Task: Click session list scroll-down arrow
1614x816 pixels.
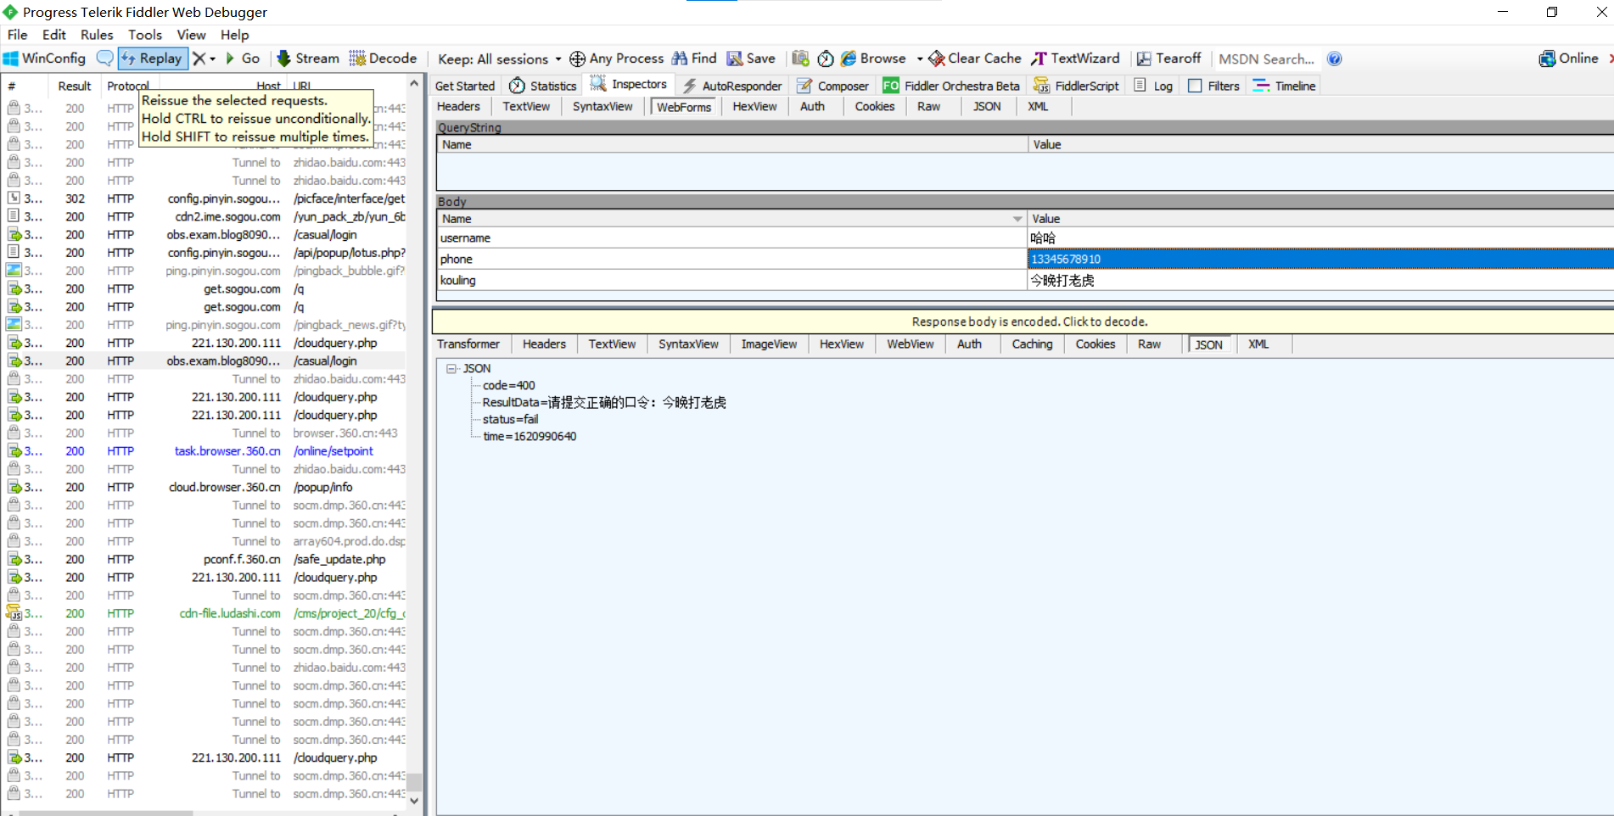Action: (414, 800)
